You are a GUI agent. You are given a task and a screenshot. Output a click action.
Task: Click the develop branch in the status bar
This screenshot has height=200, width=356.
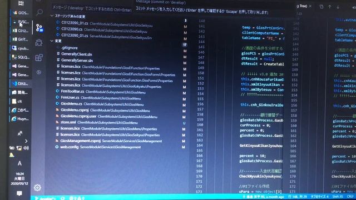pos(46,198)
